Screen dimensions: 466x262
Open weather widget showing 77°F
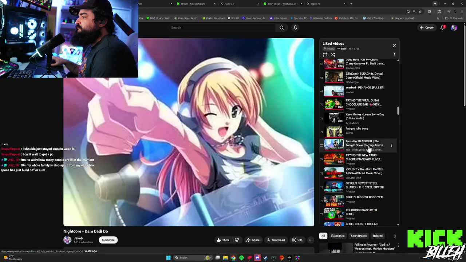pyautogui.click(x=13, y=258)
